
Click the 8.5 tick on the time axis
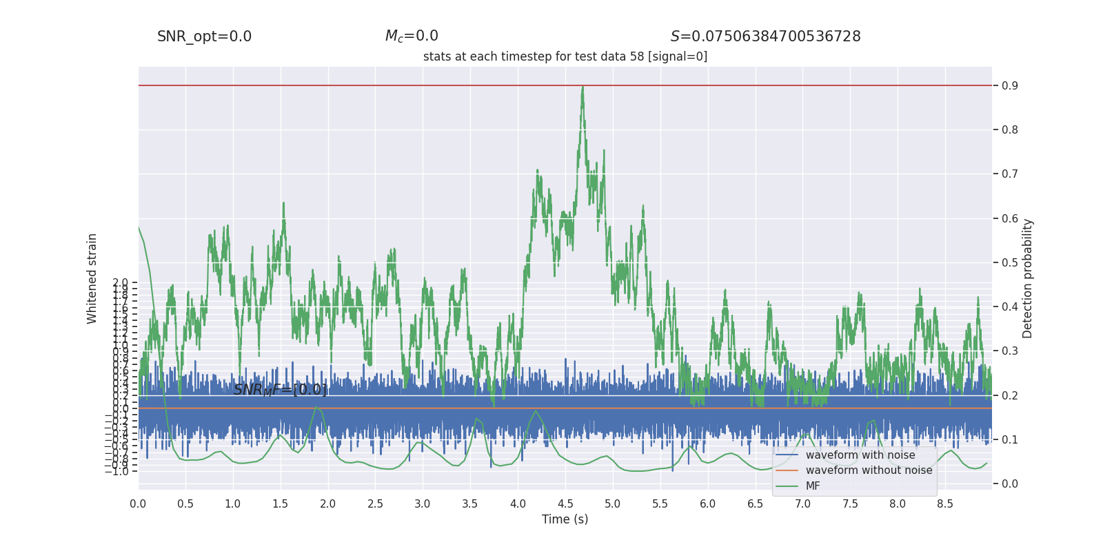[x=945, y=504]
